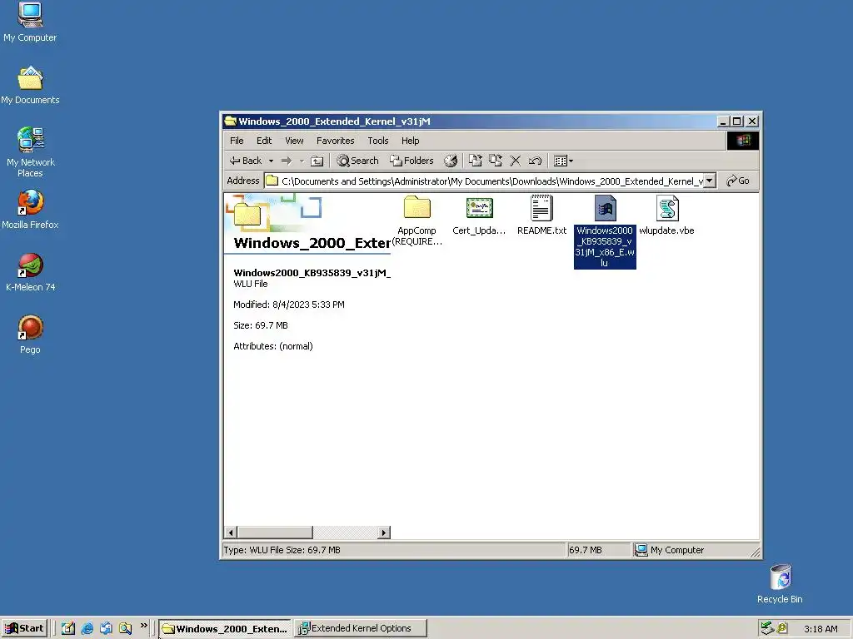Maximize the Explorer window
Viewport: 853px width, 639px height.
[736, 121]
